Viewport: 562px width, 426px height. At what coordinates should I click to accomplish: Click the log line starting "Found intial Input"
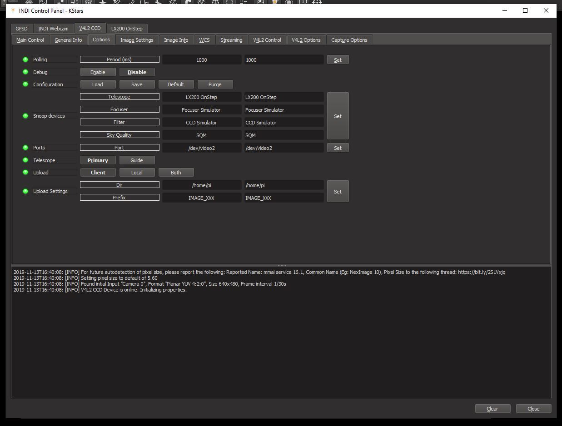pos(149,284)
